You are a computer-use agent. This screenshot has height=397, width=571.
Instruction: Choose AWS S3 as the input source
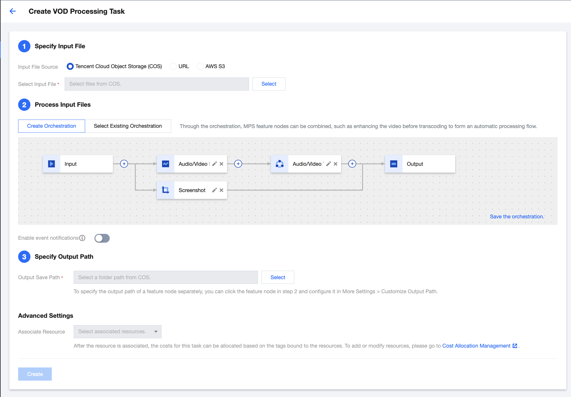click(200, 66)
